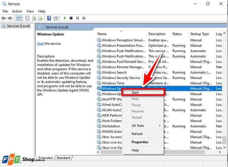Select the Windows Search service row
The image size is (228, 167).
point(159,72)
